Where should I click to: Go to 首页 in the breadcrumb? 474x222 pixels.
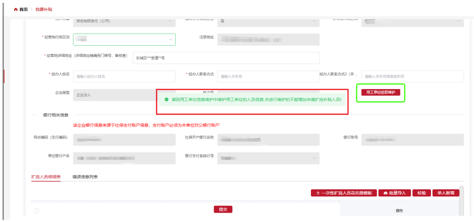[24, 9]
